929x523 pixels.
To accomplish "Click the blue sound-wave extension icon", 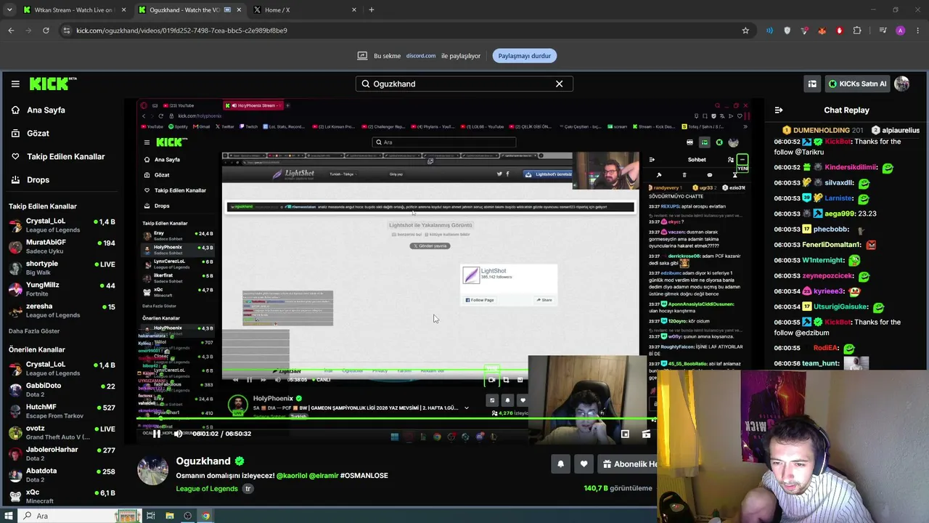I will (x=769, y=31).
